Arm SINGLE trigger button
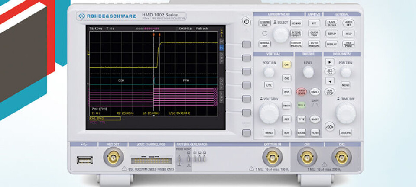 (315, 92)
